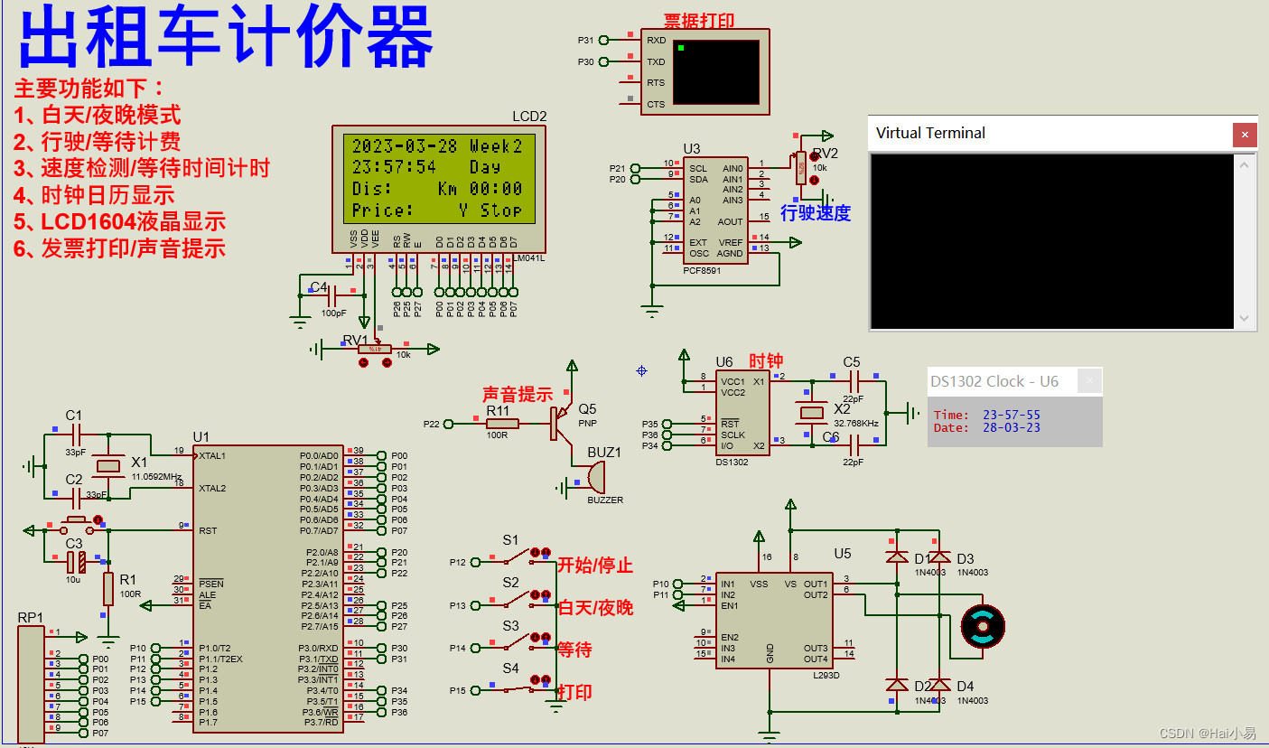Viewport: 1269px width, 748px height.
Task: Select the ticket printing virtual terminal component
Action: click(704, 72)
